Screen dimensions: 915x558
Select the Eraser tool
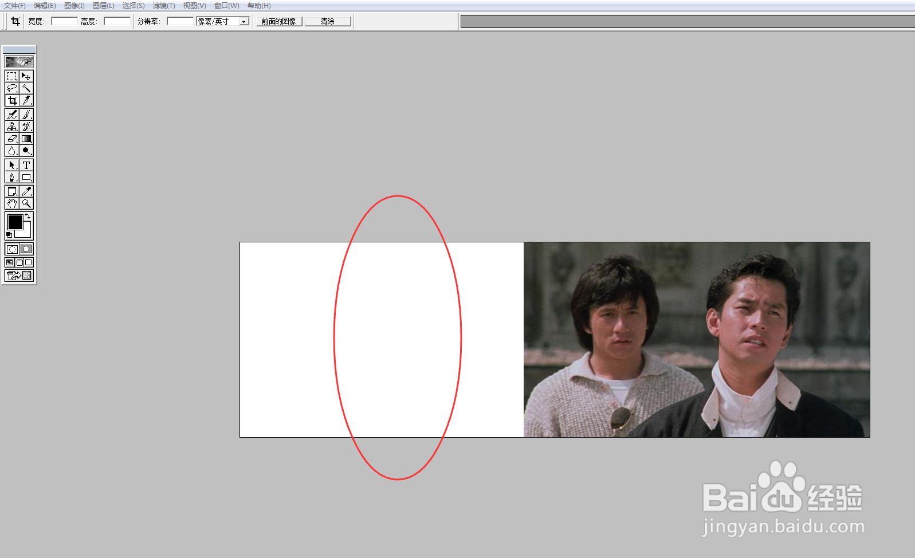(12, 139)
